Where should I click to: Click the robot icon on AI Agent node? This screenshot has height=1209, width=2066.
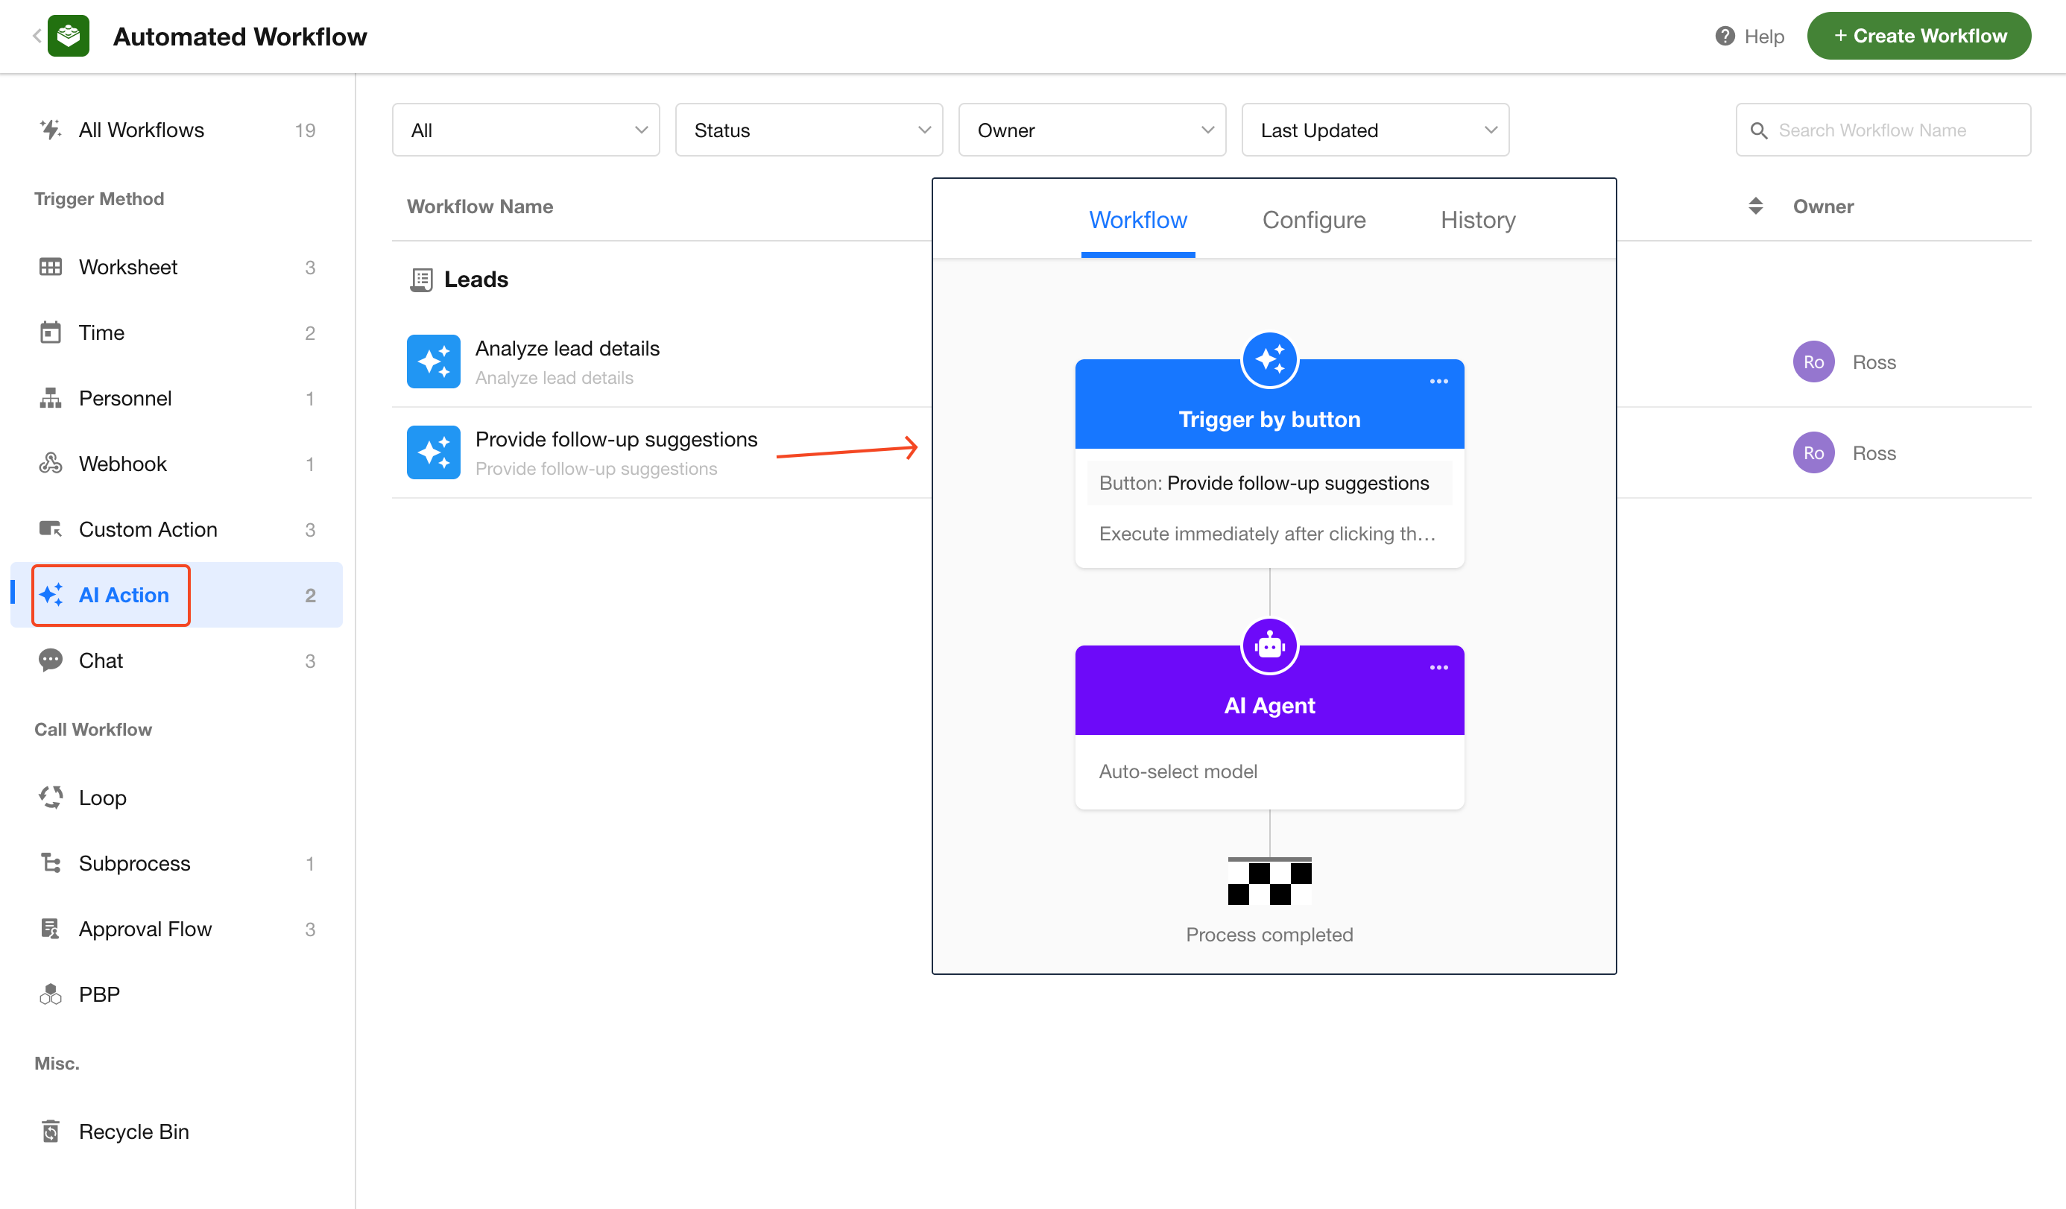pyautogui.click(x=1269, y=646)
